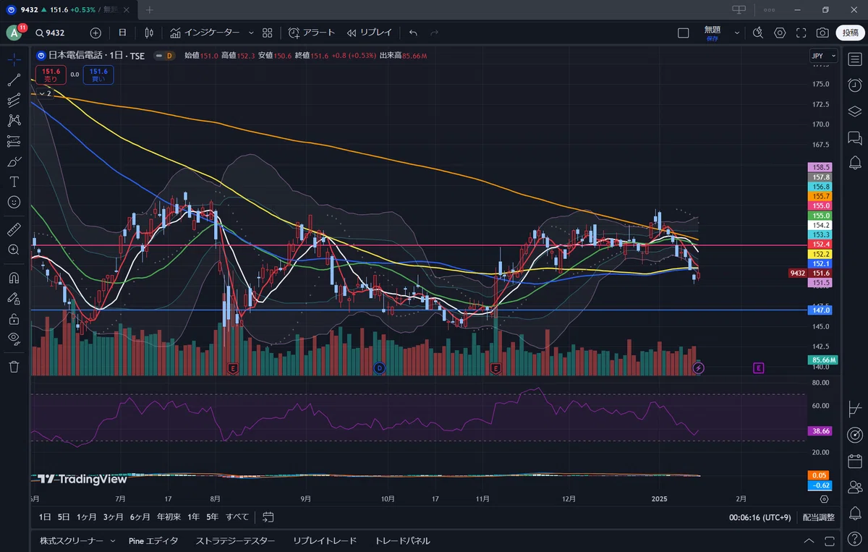Click the 00:06:16 (UTC+9) timezone clock

coord(759,517)
